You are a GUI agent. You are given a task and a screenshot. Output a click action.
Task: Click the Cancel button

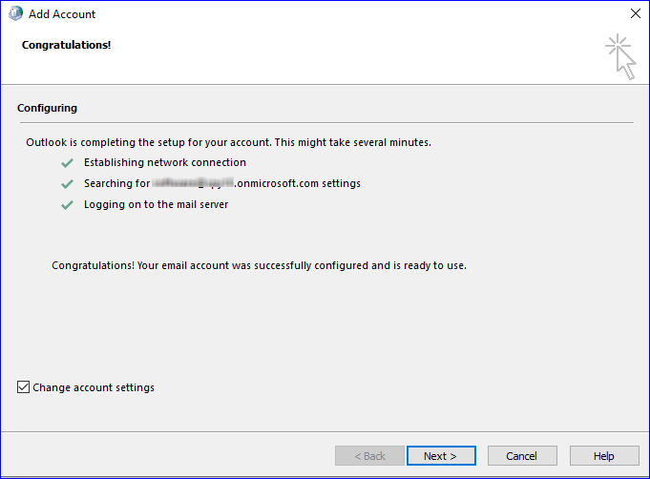(522, 456)
